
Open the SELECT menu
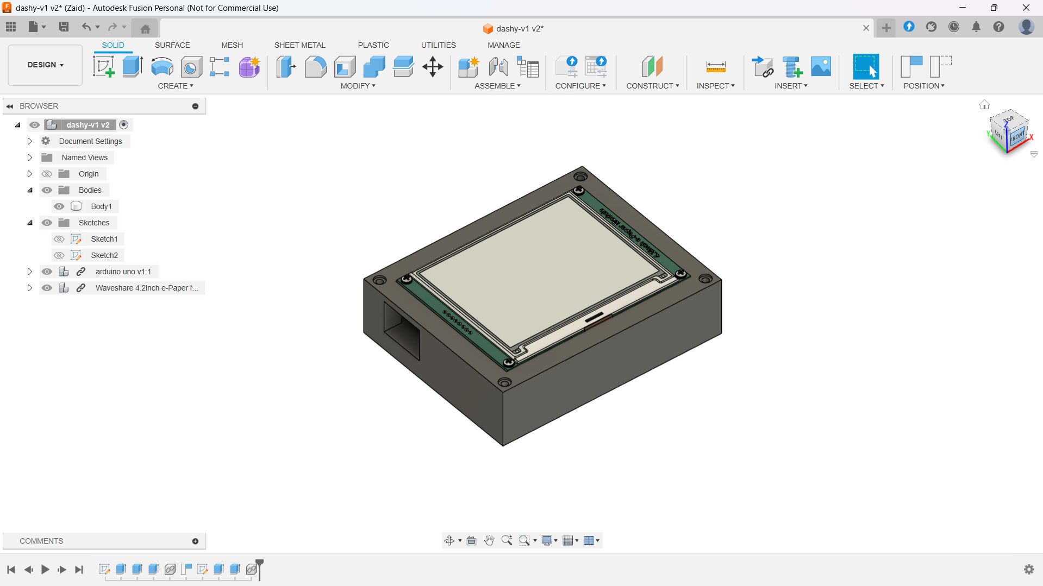point(866,86)
